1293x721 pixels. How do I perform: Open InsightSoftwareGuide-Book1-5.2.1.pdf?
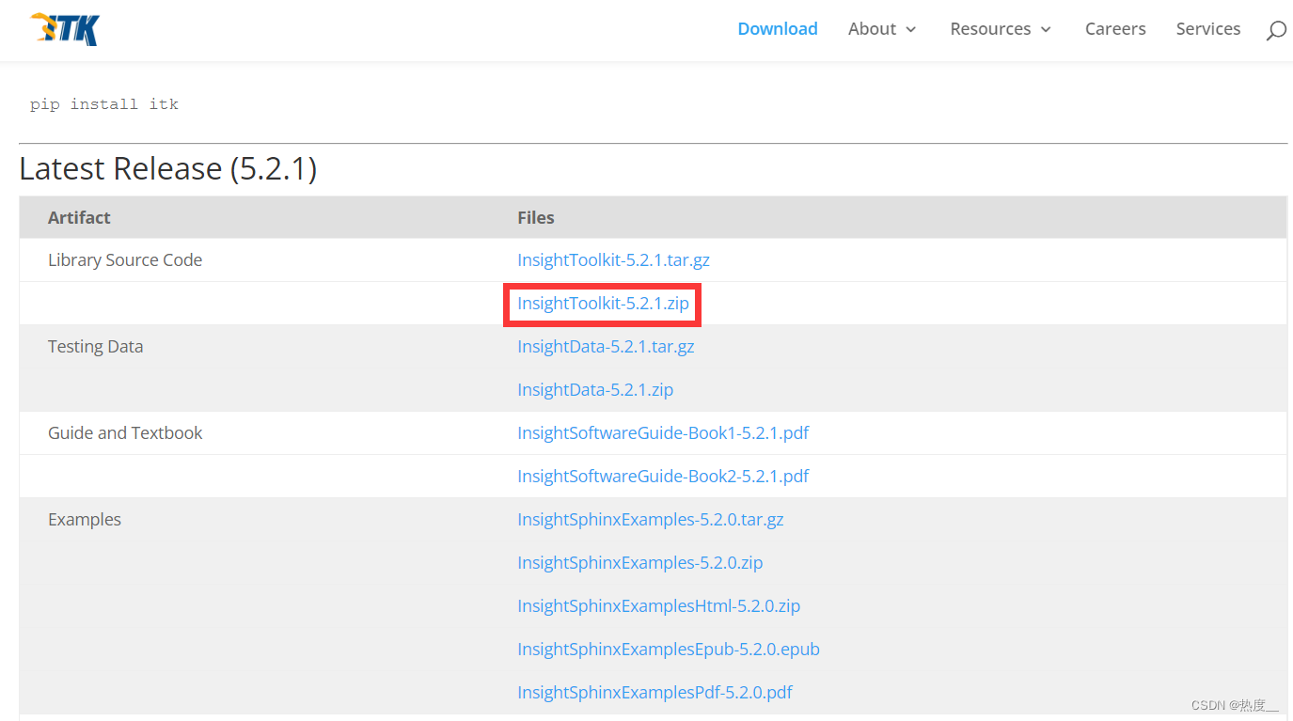(x=663, y=432)
